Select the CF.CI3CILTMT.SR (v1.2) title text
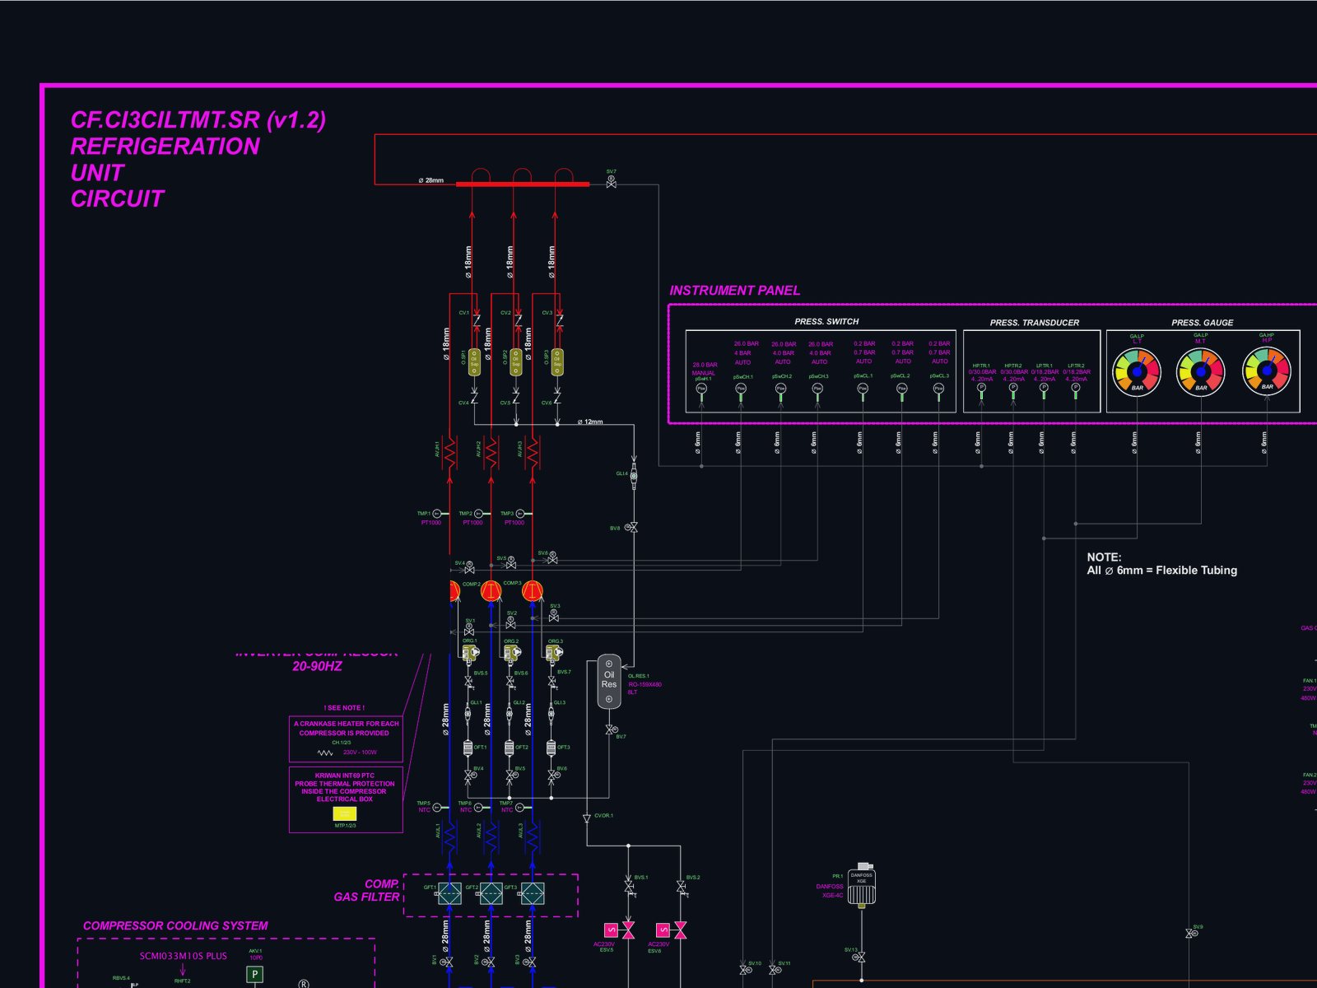 coord(198,120)
